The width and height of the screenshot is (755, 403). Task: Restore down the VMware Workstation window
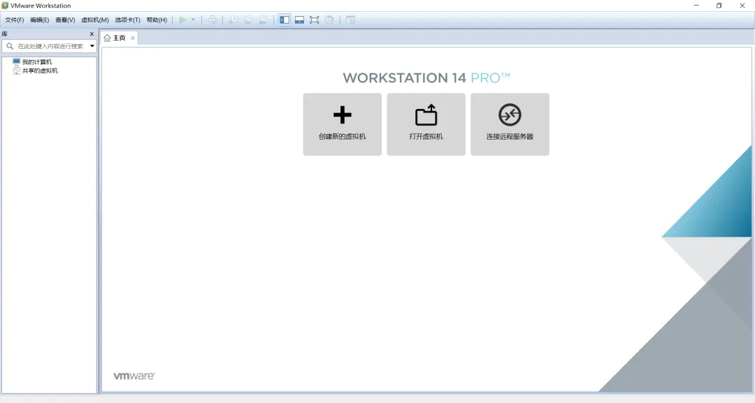pyautogui.click(x=719, y=6)
